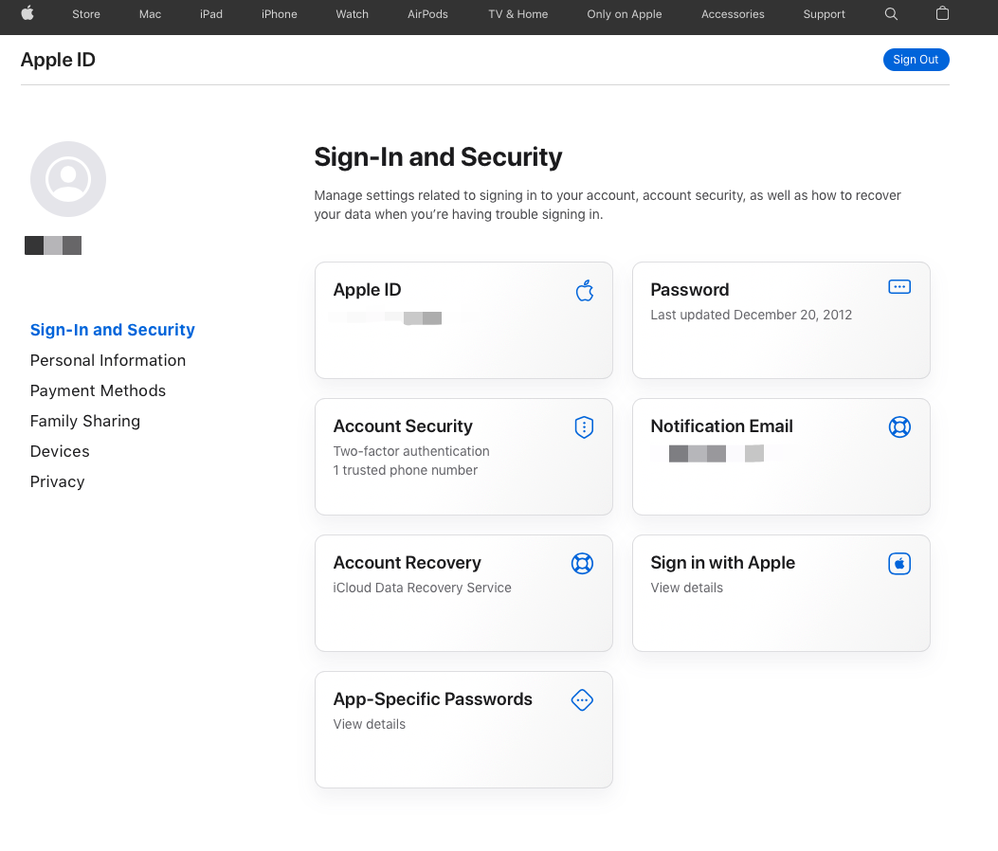
Task: Open the Apple ID card title
Action: pyautogui.click(x=367, y=290)
